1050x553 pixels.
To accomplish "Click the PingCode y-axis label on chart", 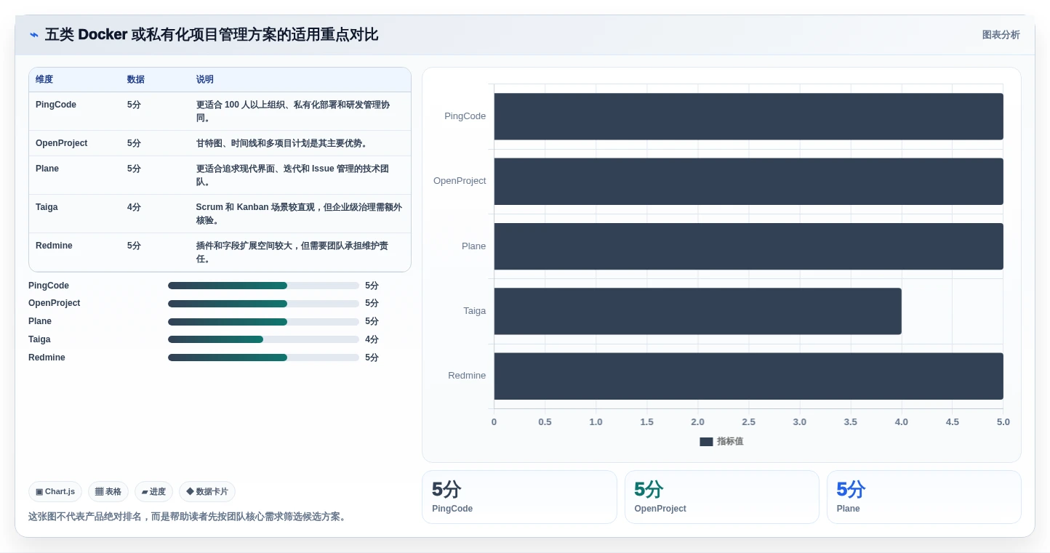I will [x=465, y=116].
